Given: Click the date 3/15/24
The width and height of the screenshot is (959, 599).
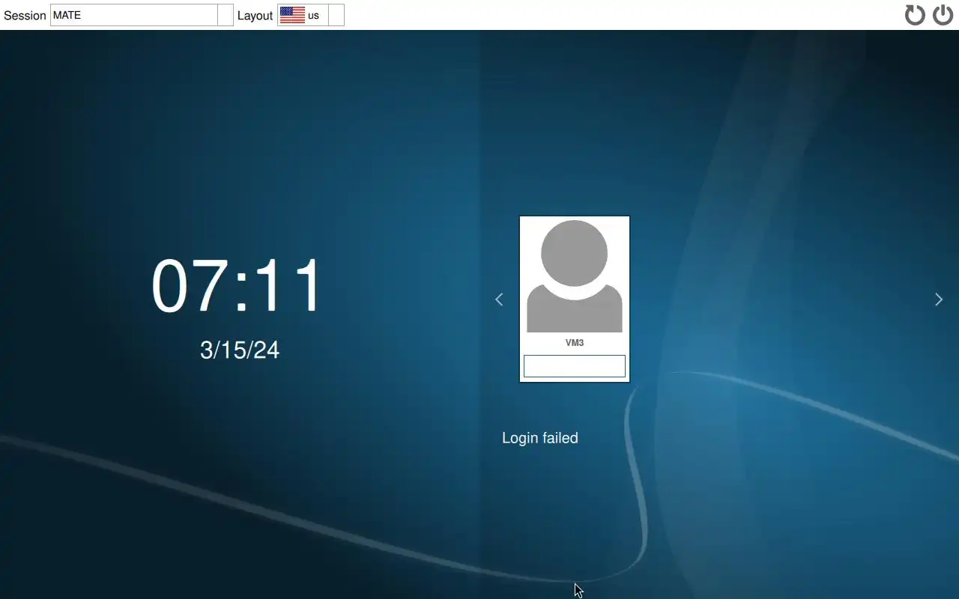Looking at the screenshot, I should tap(240, 350).
